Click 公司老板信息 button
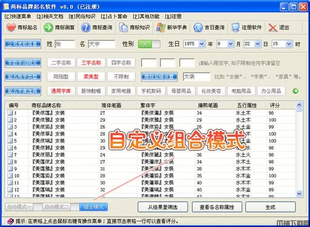Screen dimensions: 310x227 [23, 44]
